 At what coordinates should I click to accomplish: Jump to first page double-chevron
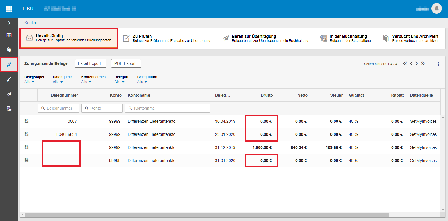(405, 64)
